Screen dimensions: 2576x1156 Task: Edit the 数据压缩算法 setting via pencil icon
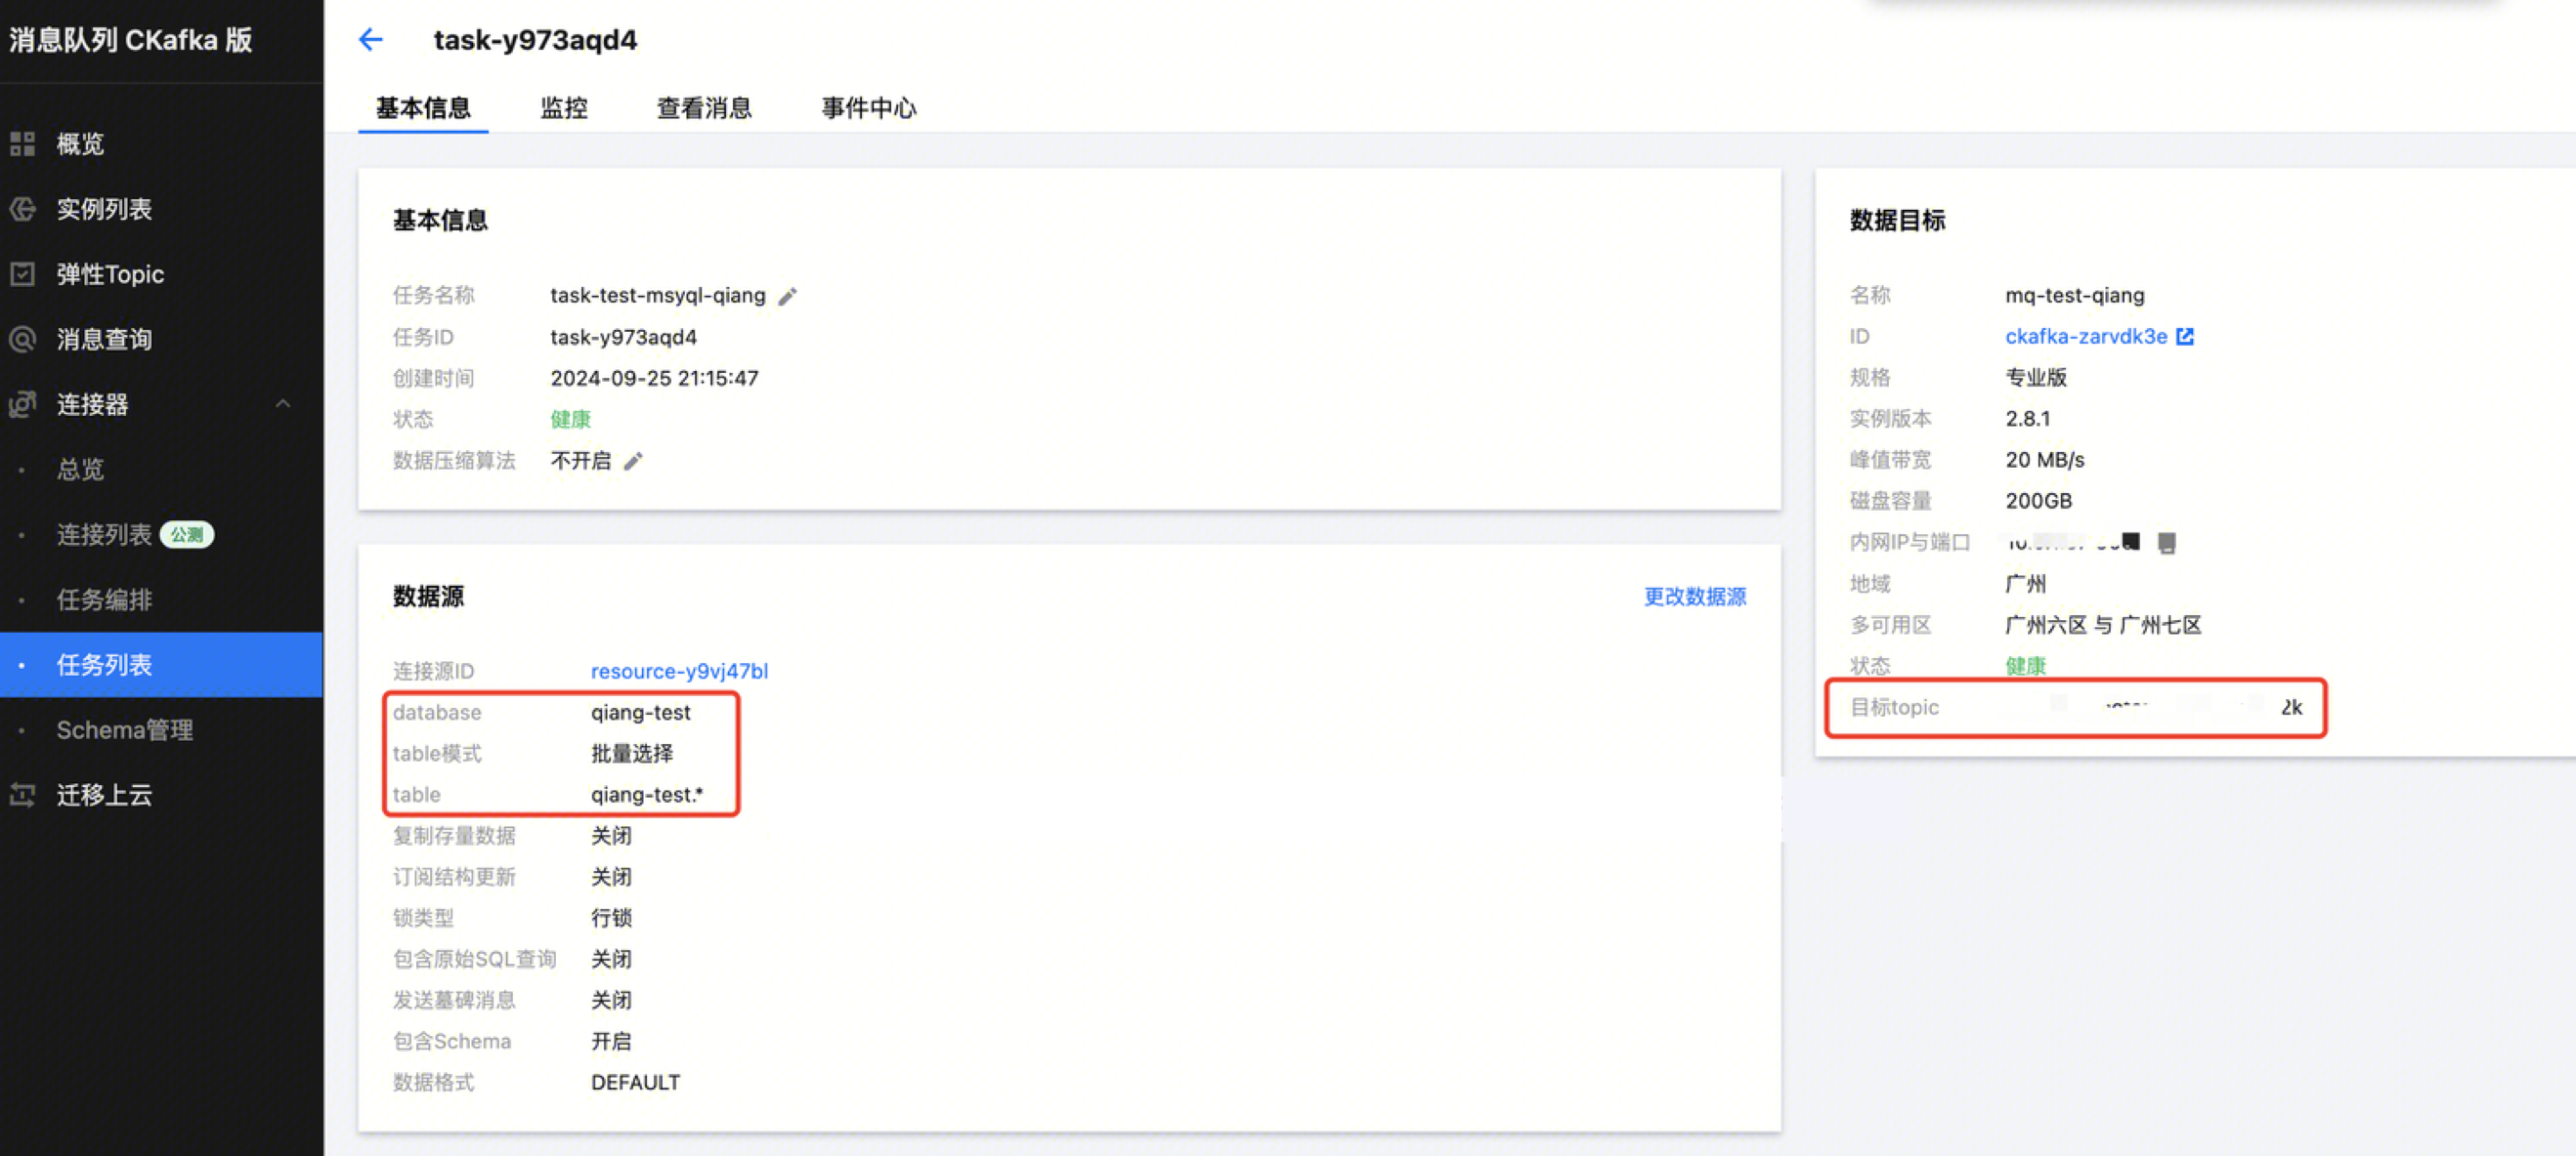tap(633, 461)
